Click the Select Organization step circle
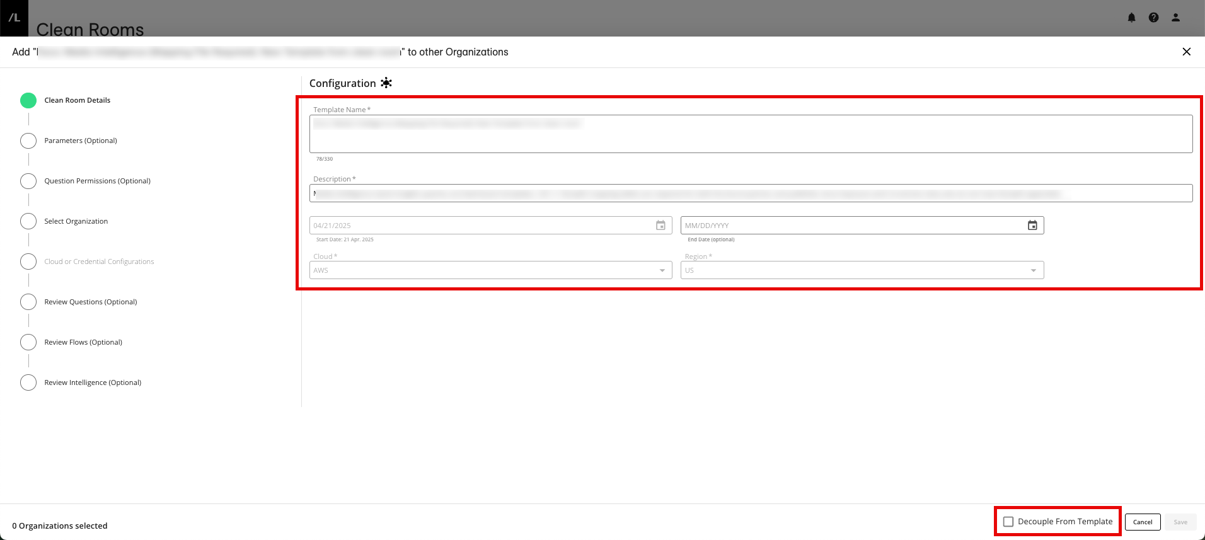Image resolution: width=1205 pixels, height=540 pixels. [x=28, y=221]
